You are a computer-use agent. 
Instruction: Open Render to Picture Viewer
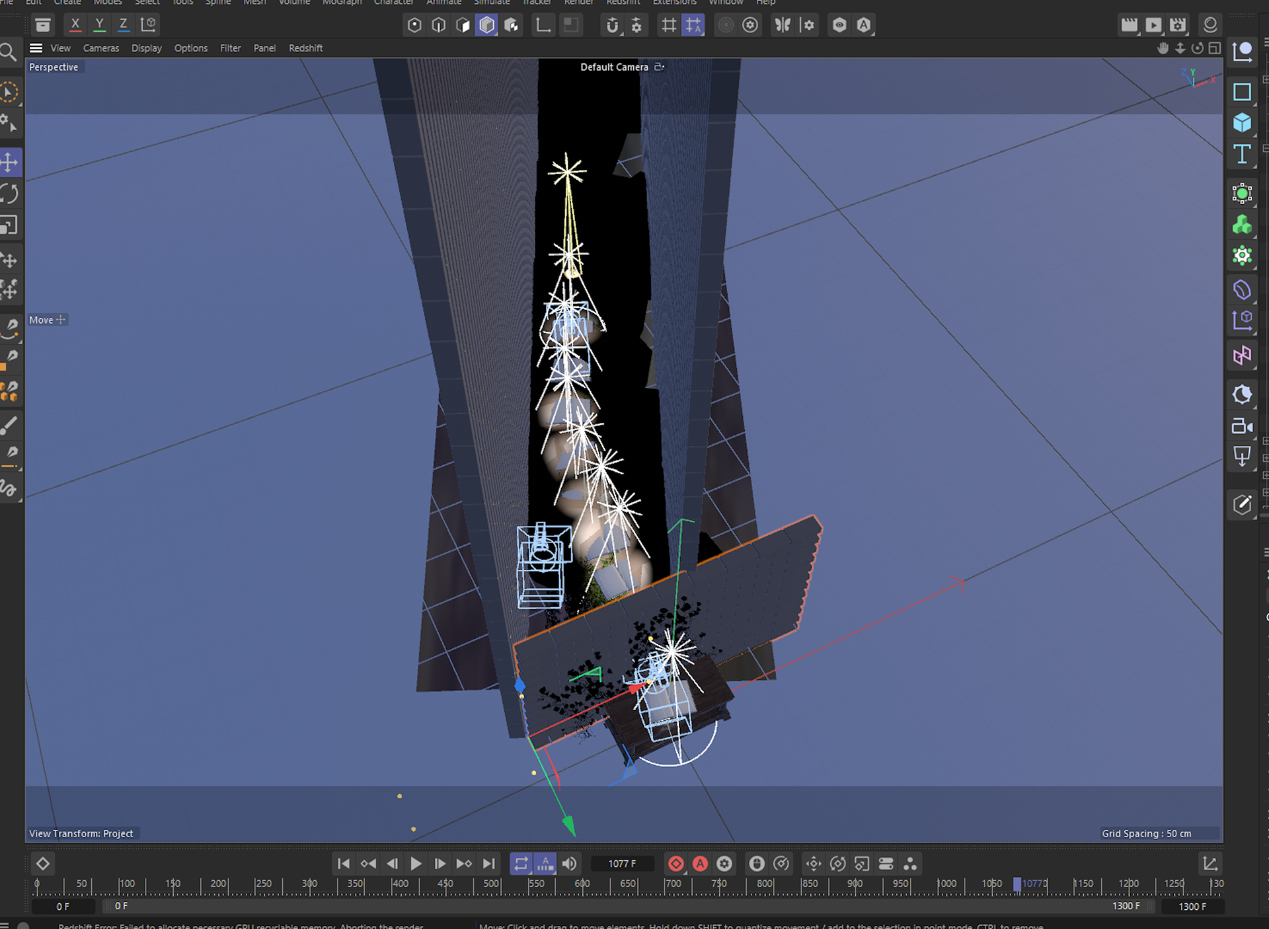click(x=1153, y=25)
